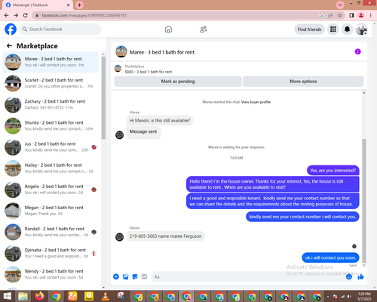This screenshot has width=377, height=302.
Task: Reload the page
Action: (x=26, y=15)
